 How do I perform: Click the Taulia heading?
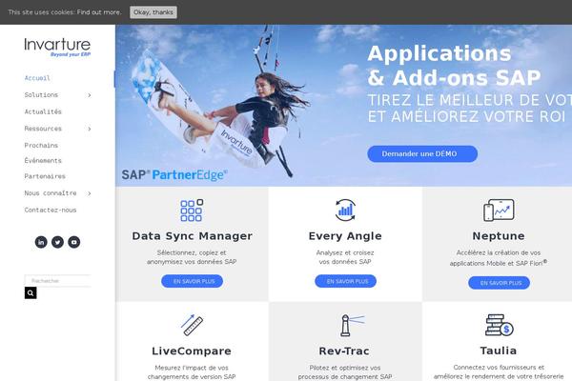coord(499,351)
